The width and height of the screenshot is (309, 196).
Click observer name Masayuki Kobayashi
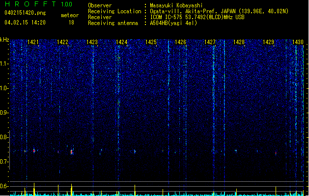[x=176, y=5]
